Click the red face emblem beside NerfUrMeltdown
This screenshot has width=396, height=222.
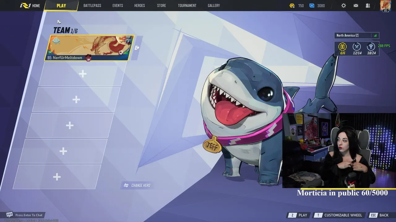88,58
